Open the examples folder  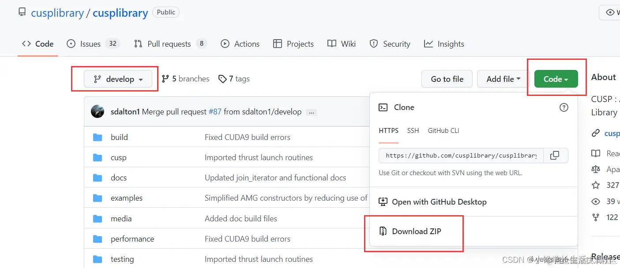(x=127, y=198)
